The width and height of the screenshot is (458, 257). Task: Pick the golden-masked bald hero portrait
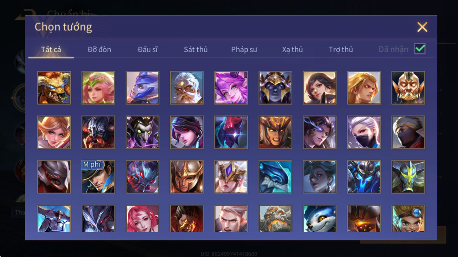408,88
